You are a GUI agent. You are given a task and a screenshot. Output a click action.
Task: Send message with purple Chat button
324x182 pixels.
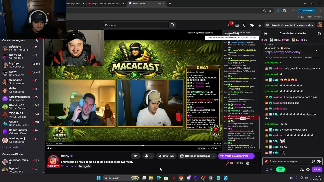[317, 170]
